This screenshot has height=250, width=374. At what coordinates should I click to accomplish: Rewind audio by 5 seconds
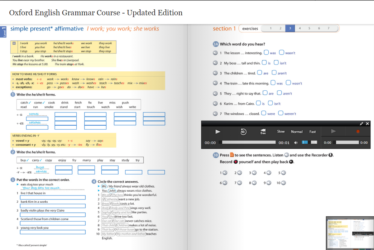(x=263, y=132)
